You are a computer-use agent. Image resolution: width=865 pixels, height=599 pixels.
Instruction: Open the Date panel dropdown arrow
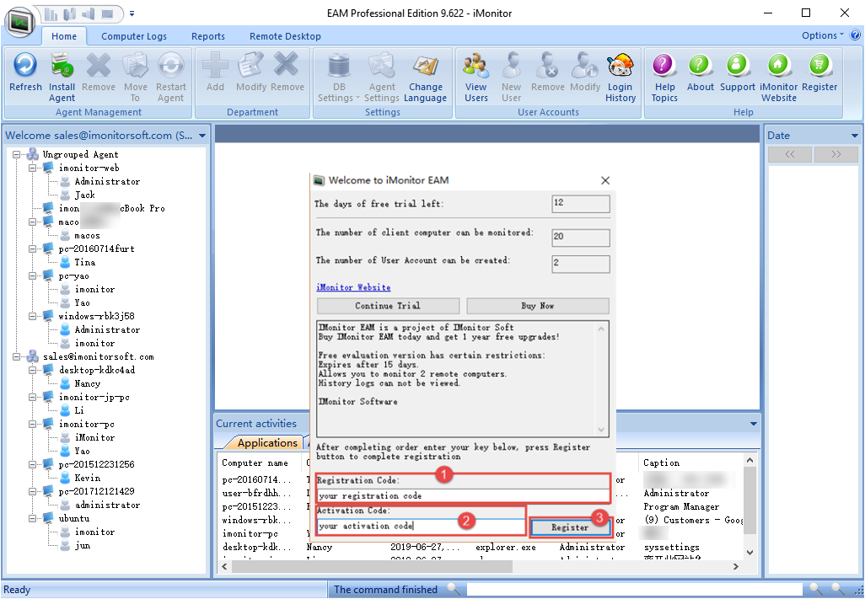click(855, 136)
